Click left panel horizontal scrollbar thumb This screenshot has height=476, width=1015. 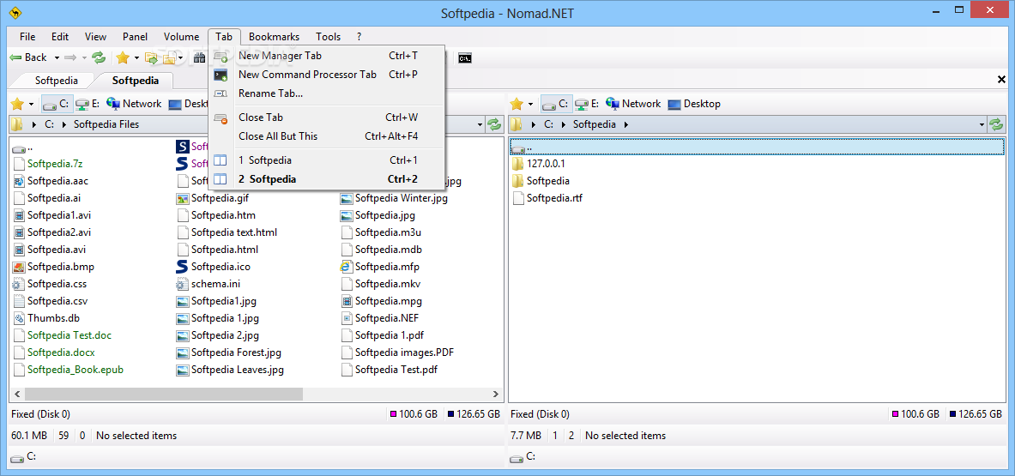click(164, 393)
